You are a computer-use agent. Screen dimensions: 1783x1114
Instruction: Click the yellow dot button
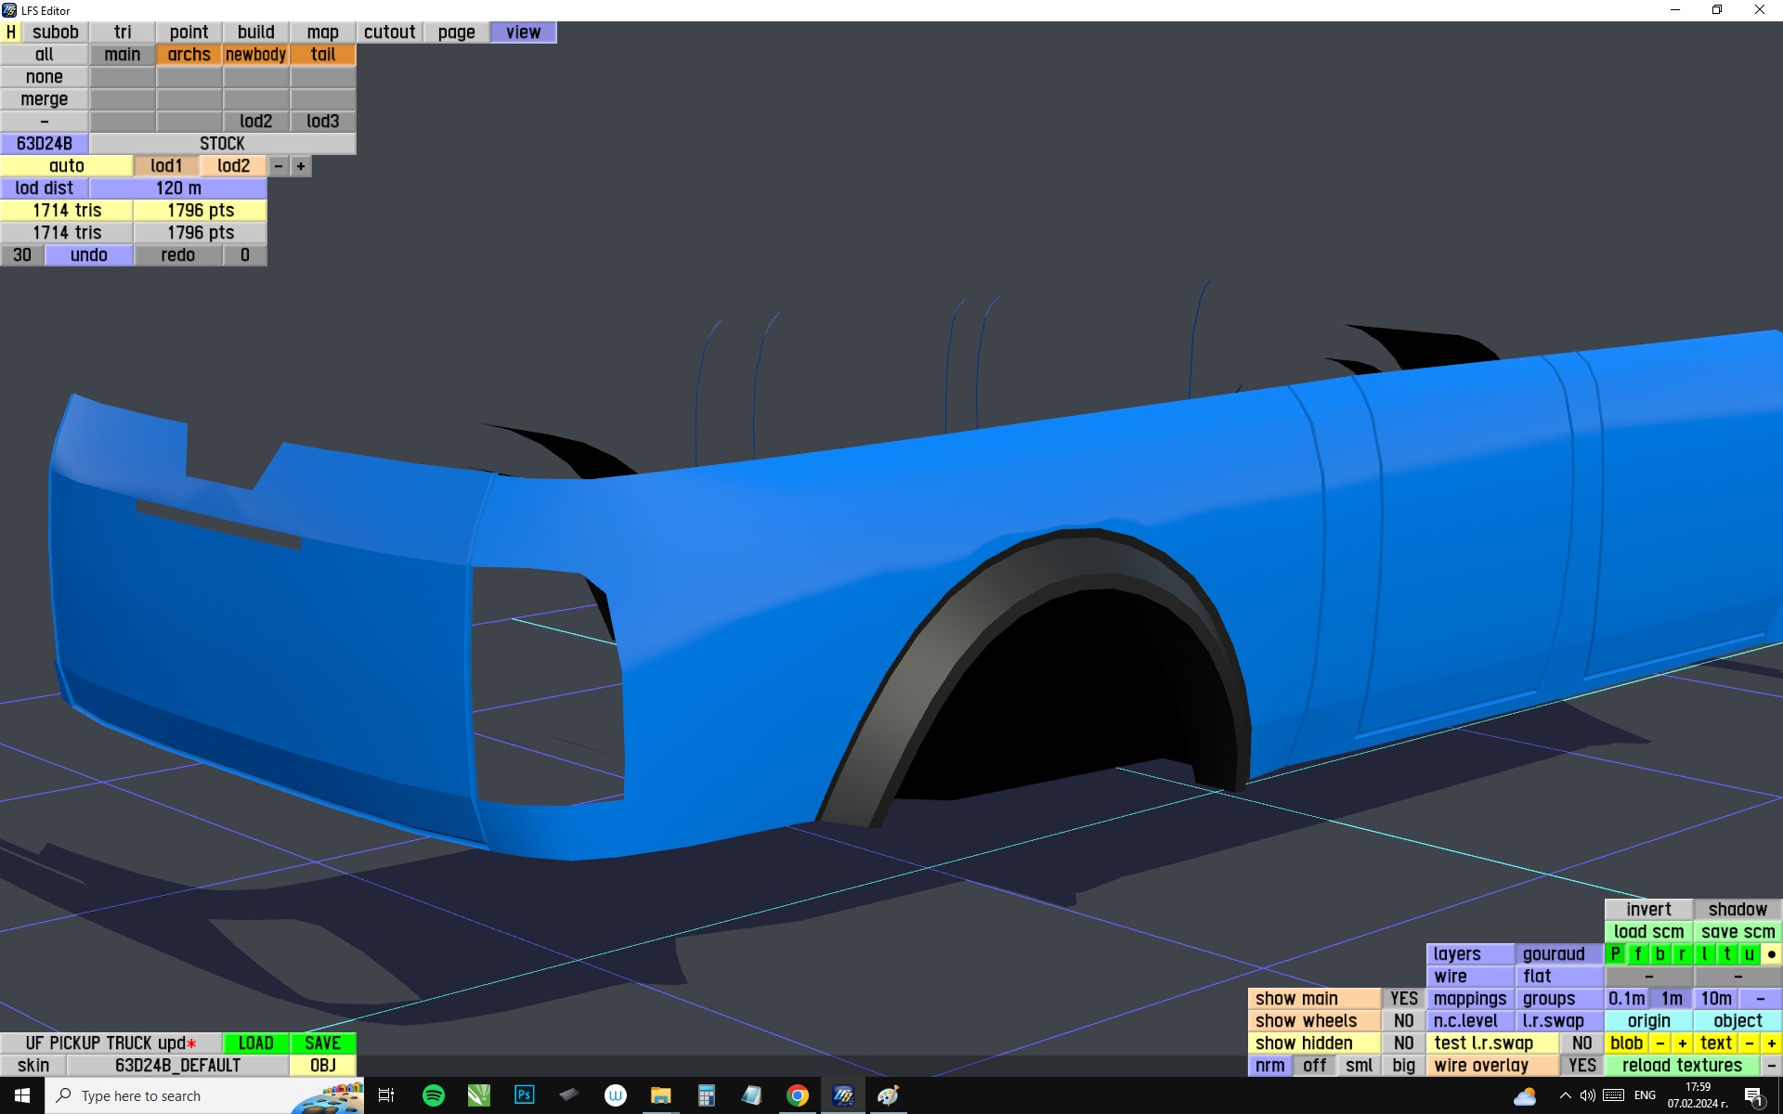point(1771,953)
